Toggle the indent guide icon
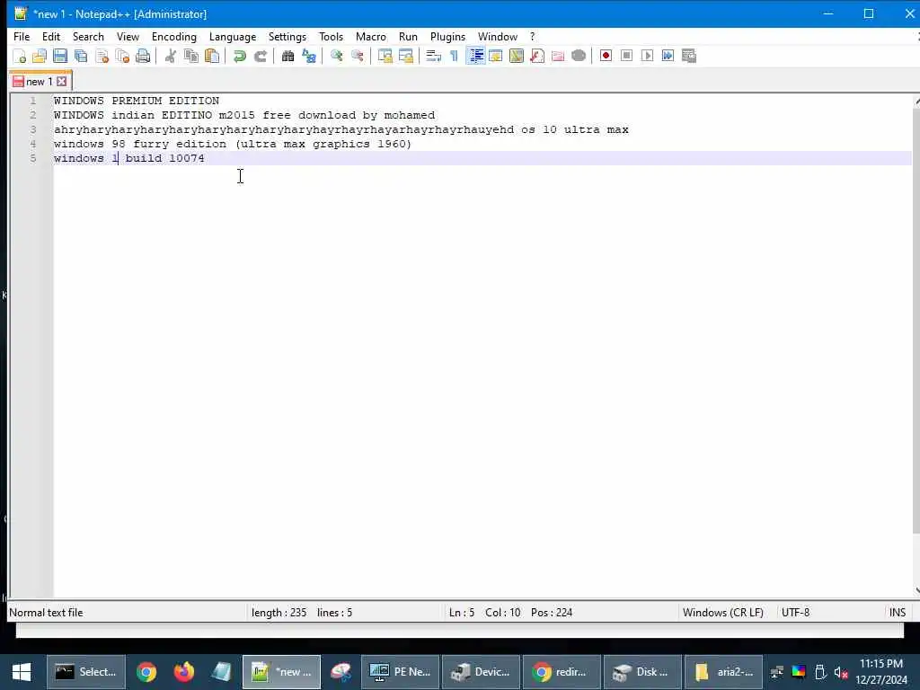Image resolution: width=920 pixels, height=690 pixels. pyautogui.click(x=475, y=56)
